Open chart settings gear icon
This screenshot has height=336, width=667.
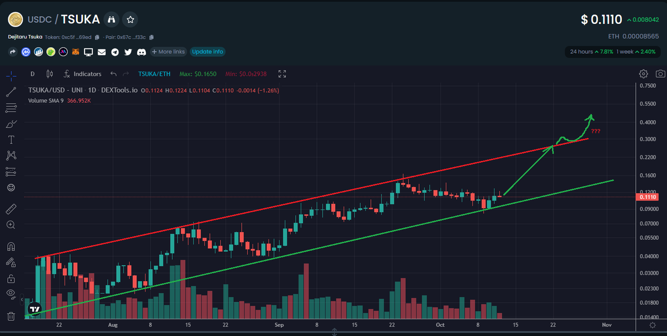point(644,74)
